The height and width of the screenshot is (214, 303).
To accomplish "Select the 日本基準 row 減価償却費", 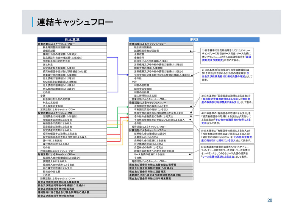I will click(x=72, y=51).
